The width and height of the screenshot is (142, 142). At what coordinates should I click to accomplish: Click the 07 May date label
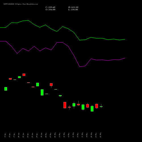click(x=51, y=135)
